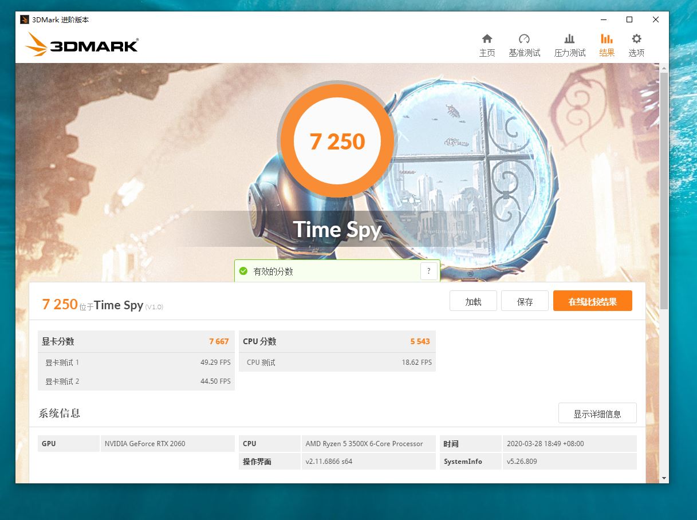697x520 pixels.
Task: Click the 加载 load button
Action: tap(473, 301)
